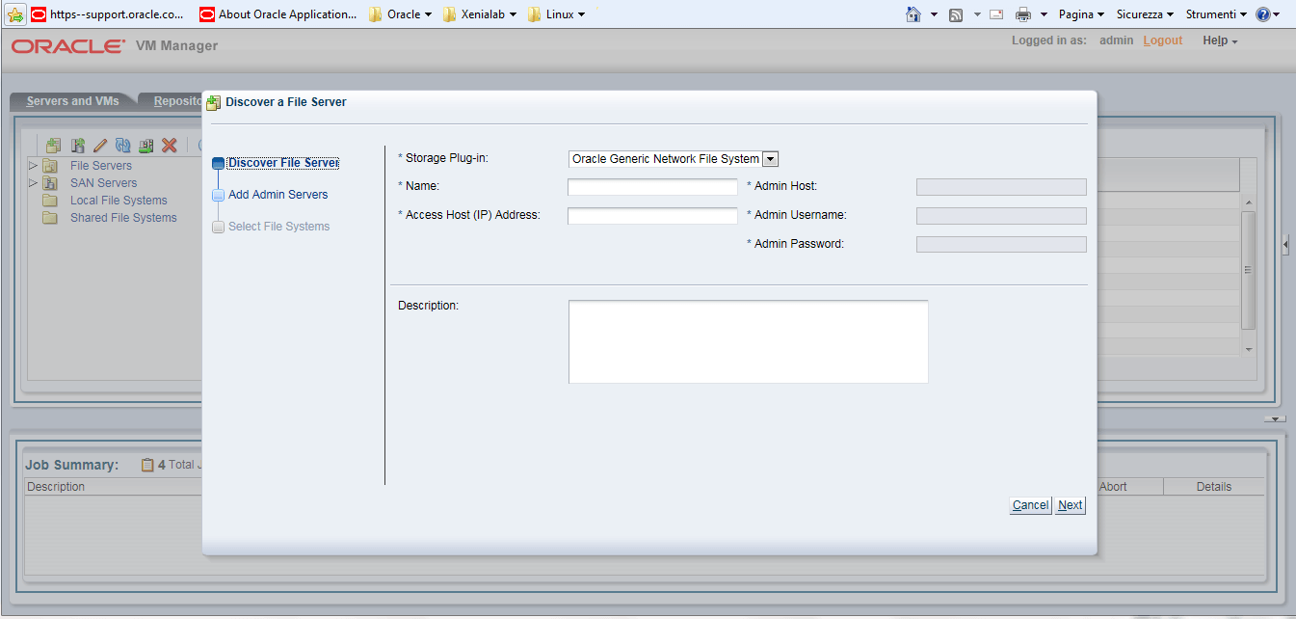
Task: Open the About Oracle Application bookmark
Action: tap(278, 14)
